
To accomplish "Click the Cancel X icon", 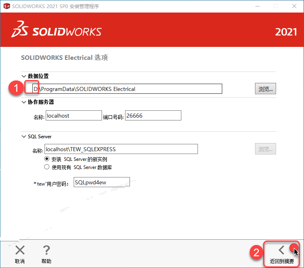I will [20, 250].
